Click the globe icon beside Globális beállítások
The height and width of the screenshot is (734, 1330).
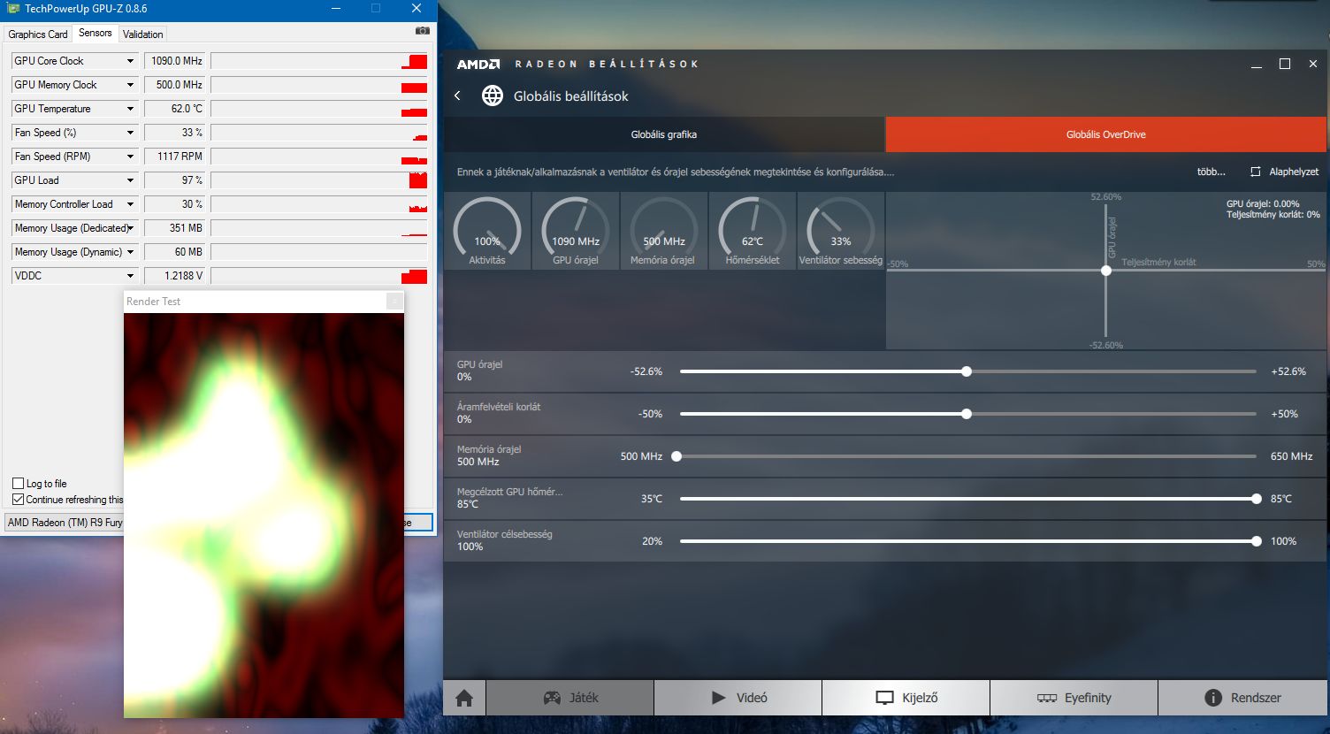[x=493, y=96]
